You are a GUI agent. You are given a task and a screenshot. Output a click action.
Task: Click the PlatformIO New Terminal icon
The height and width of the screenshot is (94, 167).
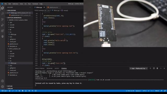(36, 91)
